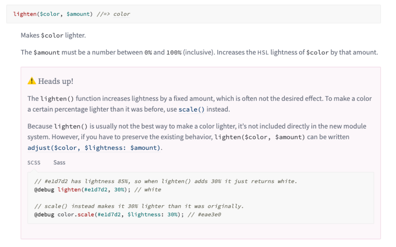Click the #eae3e0 result comment

click(x=204, y=215)
